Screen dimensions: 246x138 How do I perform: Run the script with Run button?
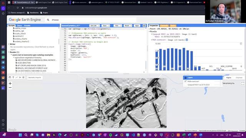pyautogui.click(x=117, y=26)
